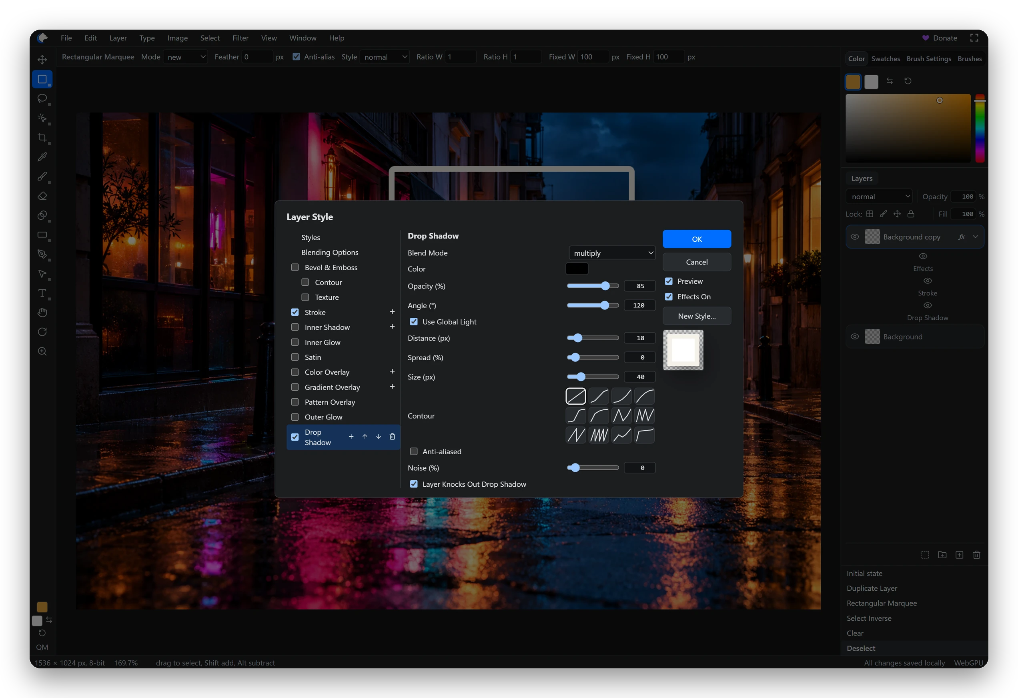Select the Move tool

point(42,60)
